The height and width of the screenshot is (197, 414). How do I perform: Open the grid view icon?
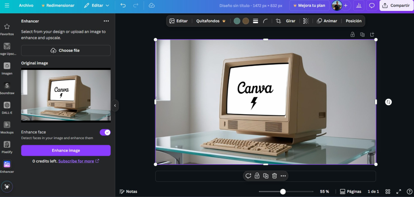388,191
